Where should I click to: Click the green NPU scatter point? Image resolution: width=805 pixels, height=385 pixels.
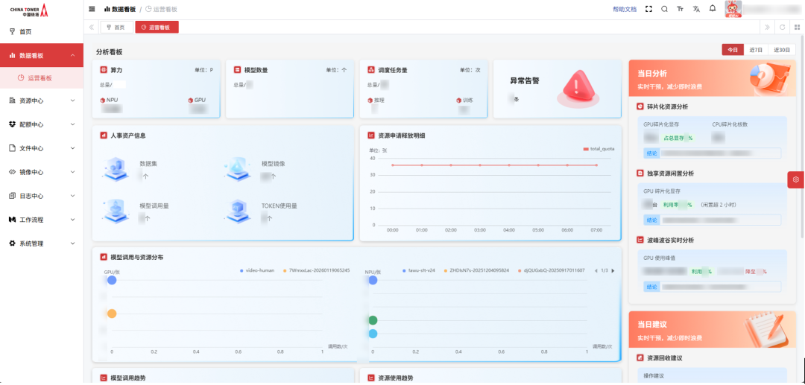click(x=373, y=320)
